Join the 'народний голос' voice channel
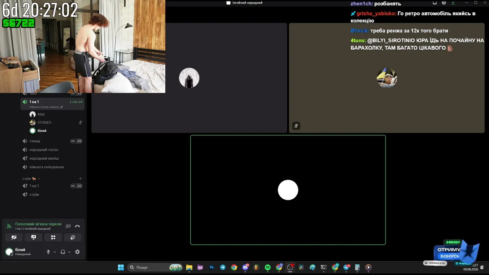 (52, 150)
